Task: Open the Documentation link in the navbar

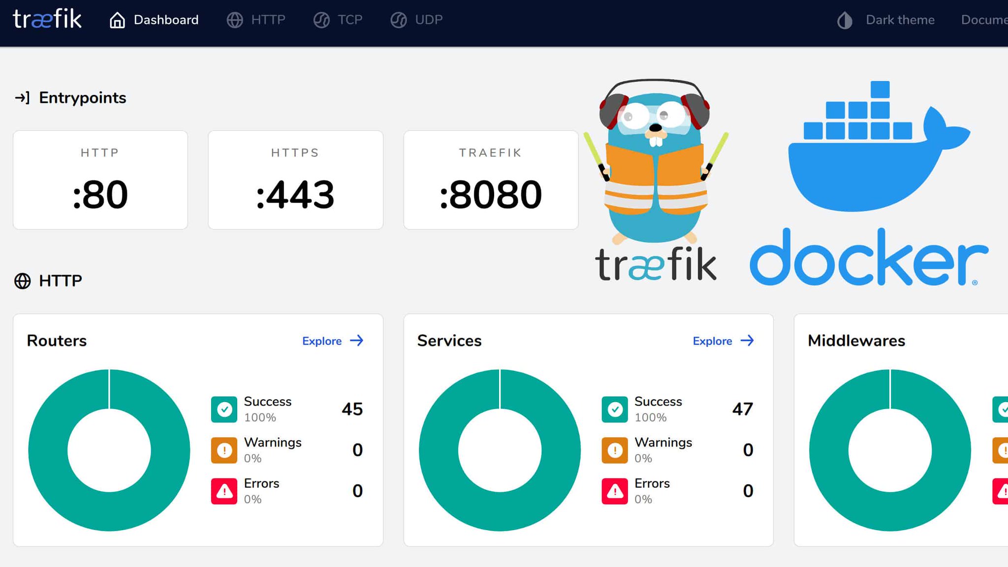Action: coord(984,20)
